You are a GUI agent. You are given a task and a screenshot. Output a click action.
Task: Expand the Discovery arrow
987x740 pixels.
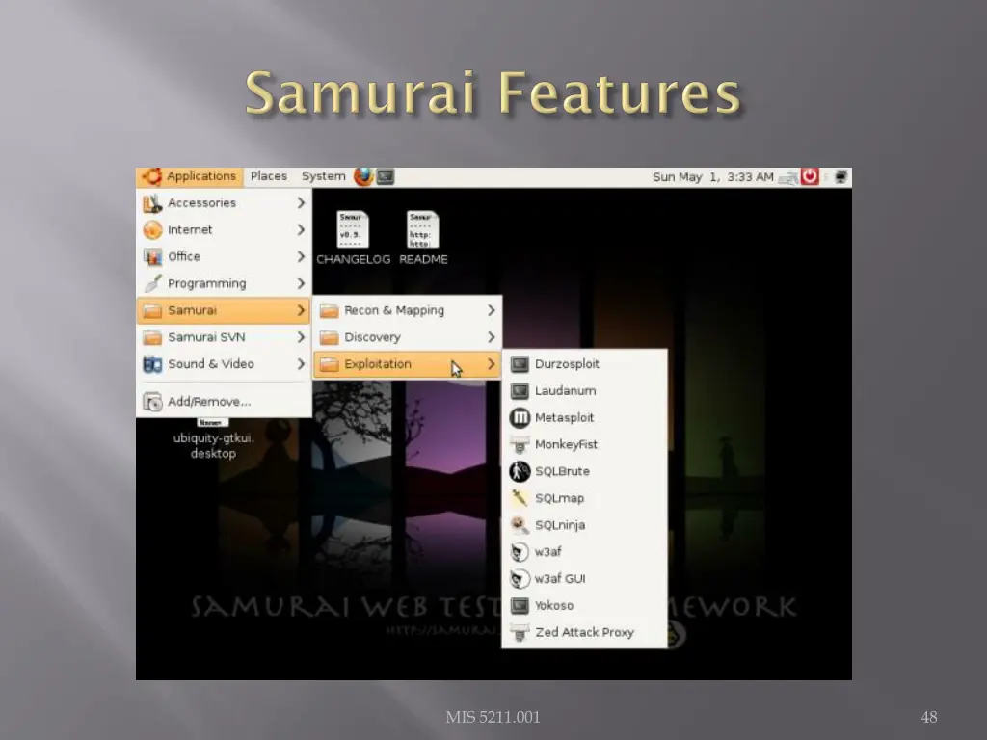(491, 337)
